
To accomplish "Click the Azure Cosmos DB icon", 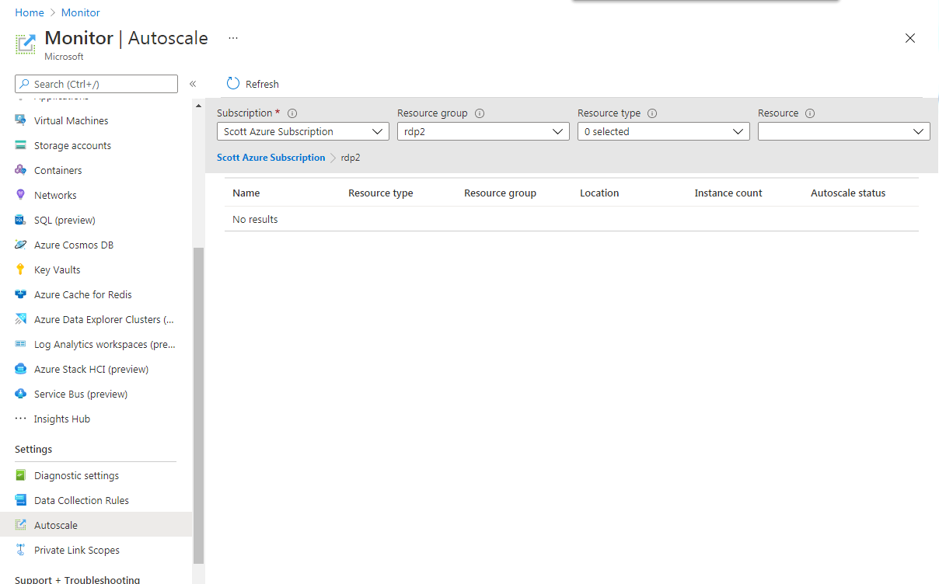I will [x=21, y=245].
